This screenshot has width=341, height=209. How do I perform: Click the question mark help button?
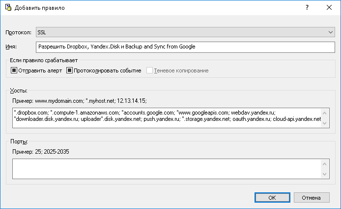[307, 8]
